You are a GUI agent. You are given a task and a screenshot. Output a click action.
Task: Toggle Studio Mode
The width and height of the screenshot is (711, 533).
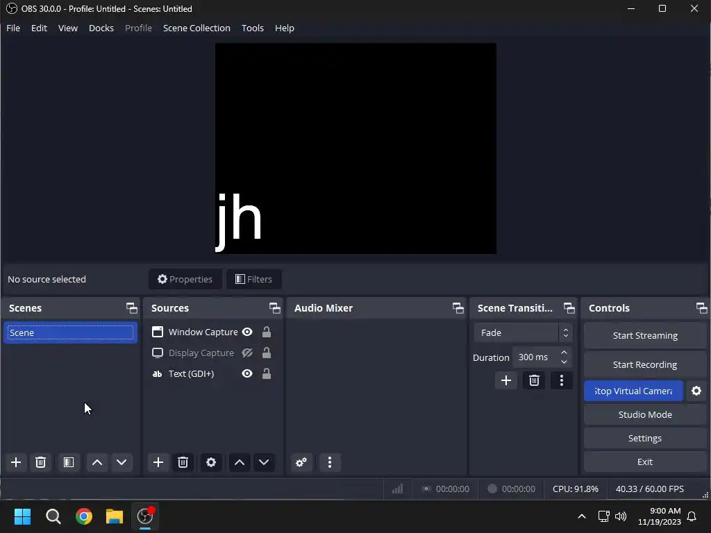(645, 414)
